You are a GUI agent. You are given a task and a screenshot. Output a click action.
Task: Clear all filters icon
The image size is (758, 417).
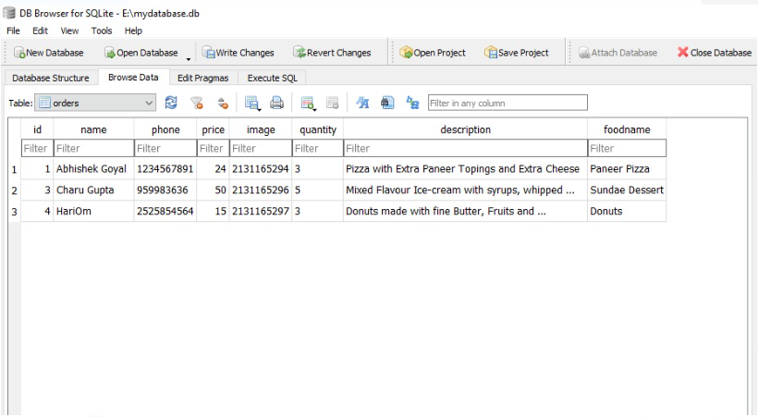coord(196,103)
